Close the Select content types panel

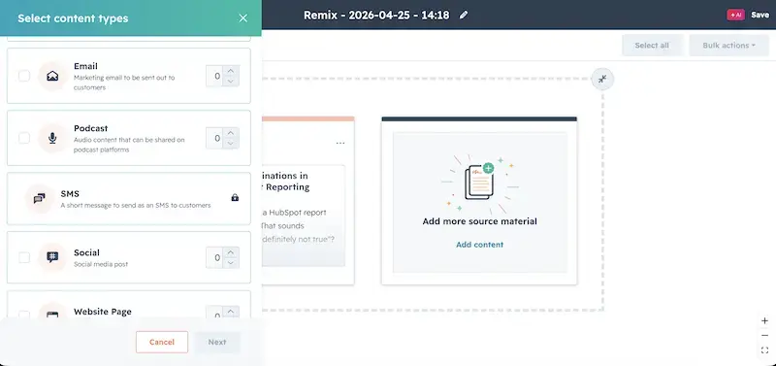coord(243,18)
